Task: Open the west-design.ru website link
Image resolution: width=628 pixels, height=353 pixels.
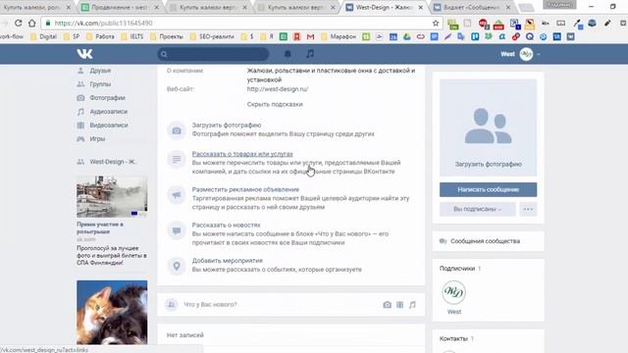Action: point(278,89)
